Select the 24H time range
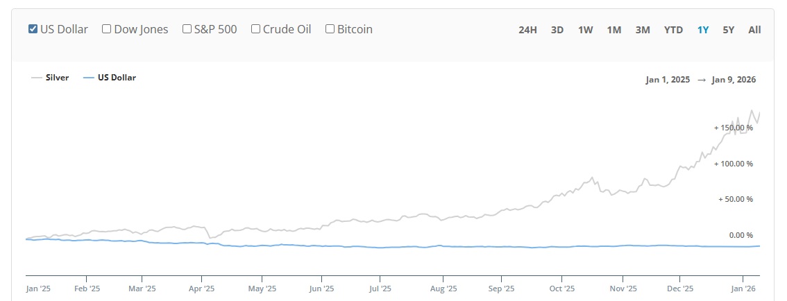 point(527,30)
